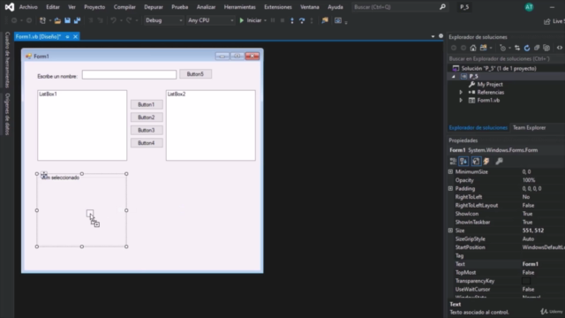Click the Home icon in Solution Explorer
Viewport: 565px width, 318px height.
click(473, 48)
